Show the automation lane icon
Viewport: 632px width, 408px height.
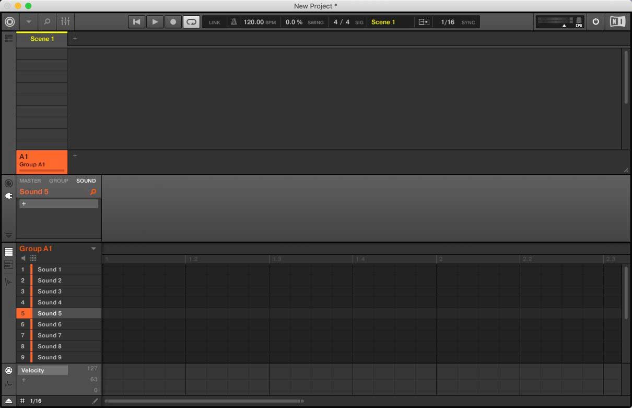pyautogui.click(x=8, y=383)
